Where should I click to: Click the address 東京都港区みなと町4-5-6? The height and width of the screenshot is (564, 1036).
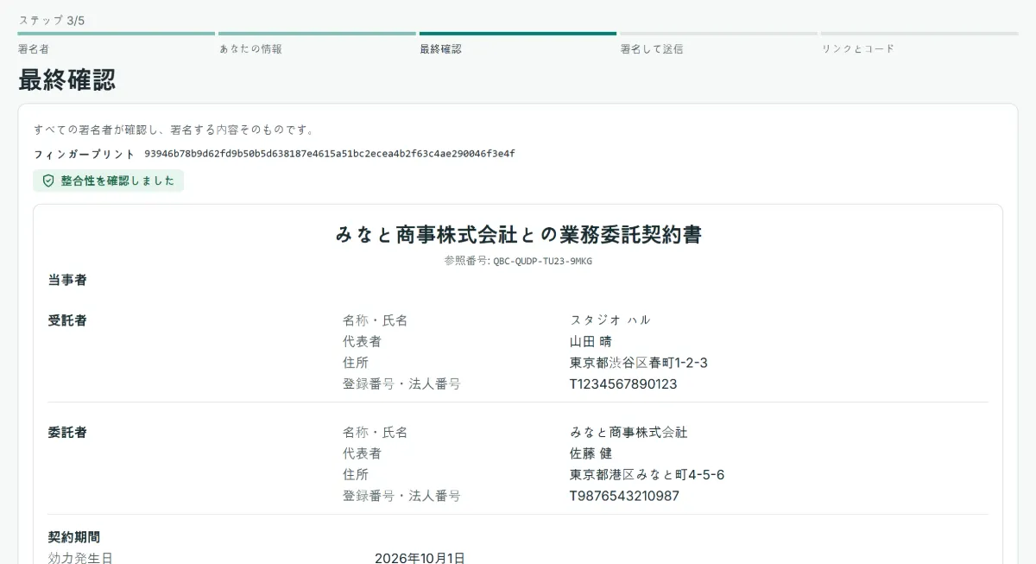647,475
